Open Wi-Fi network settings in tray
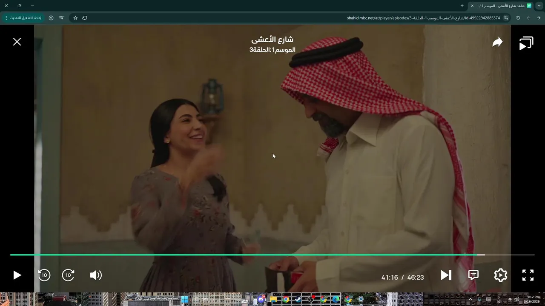Image resolution: width=545 pixels, height=306 pixels. coord(510,299)
